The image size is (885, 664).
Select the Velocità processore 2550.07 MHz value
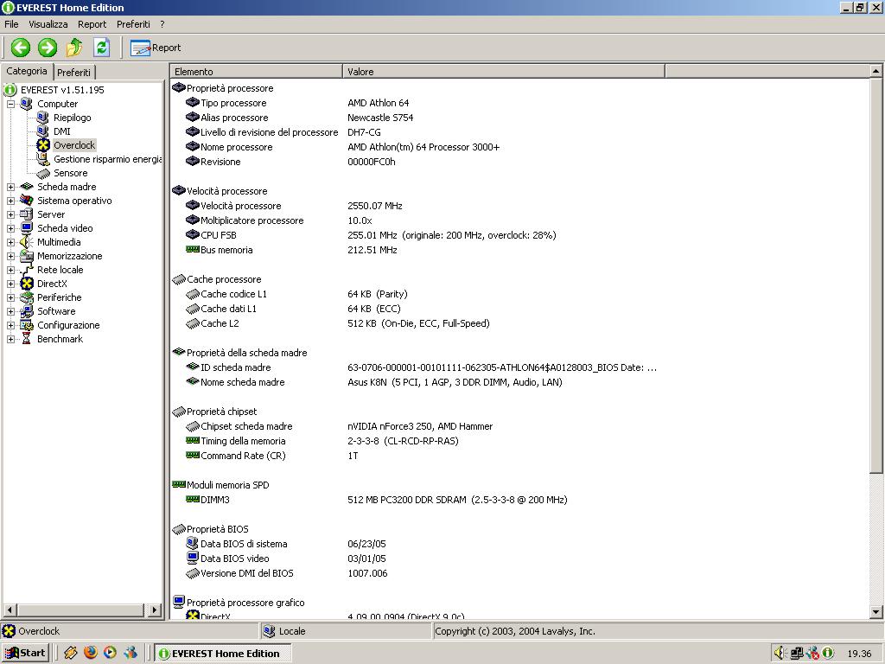pos(375,206)
